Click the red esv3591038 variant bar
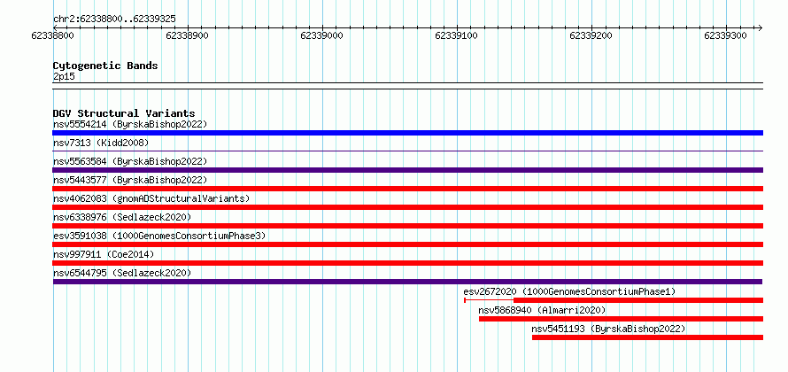This screenshot has height=372, width=788. pyautogui.click(x=407, y=244)
